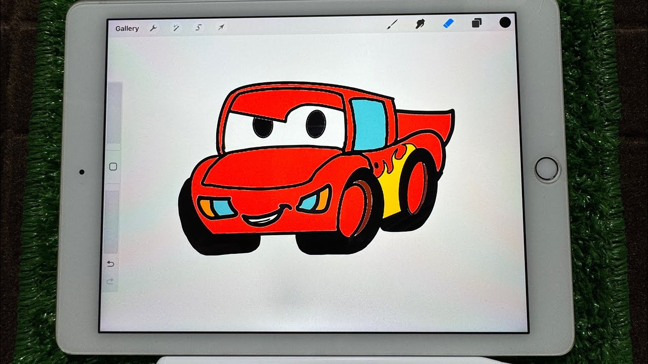Image resolution: width=648 pixels, height=364 pixels.
Task: Click the brush size slider in sidebar
Action: pos(114,116)
